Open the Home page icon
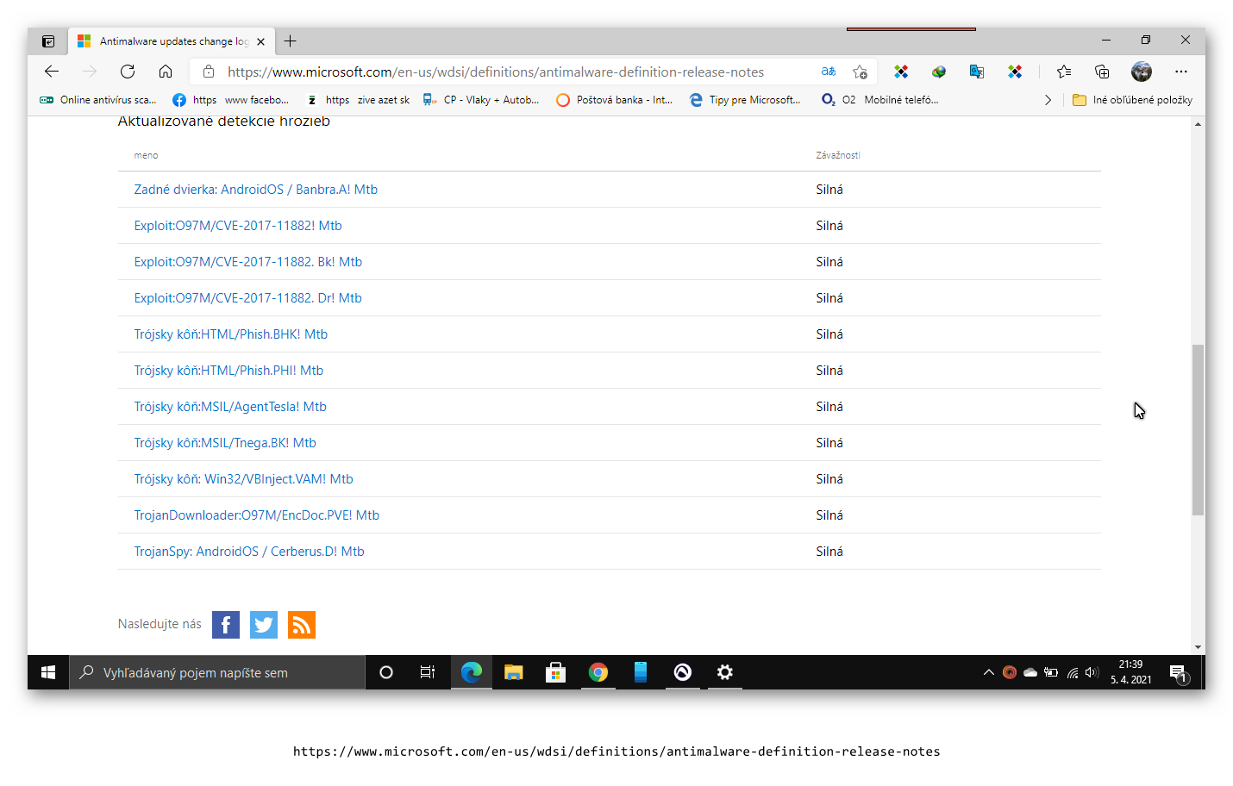 tap(166, 72)
